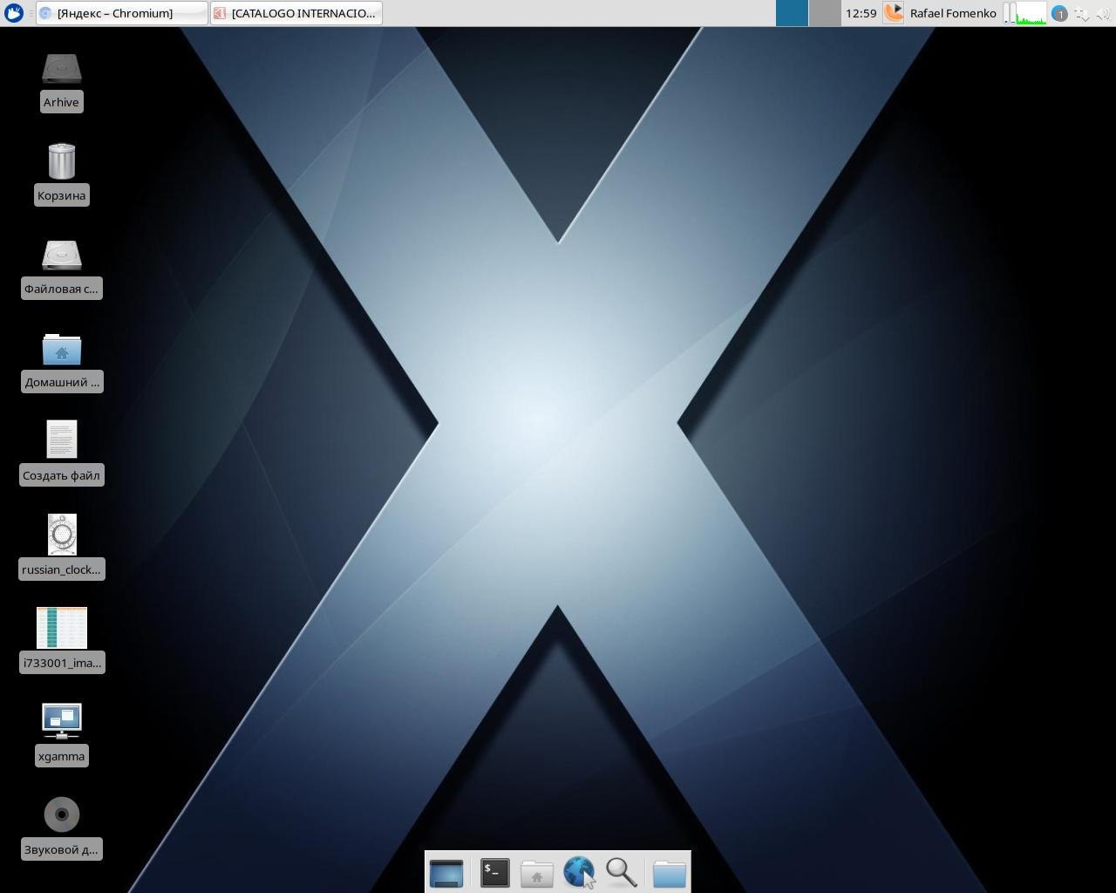Open the notification badge showing 1

coord(1059,14)
